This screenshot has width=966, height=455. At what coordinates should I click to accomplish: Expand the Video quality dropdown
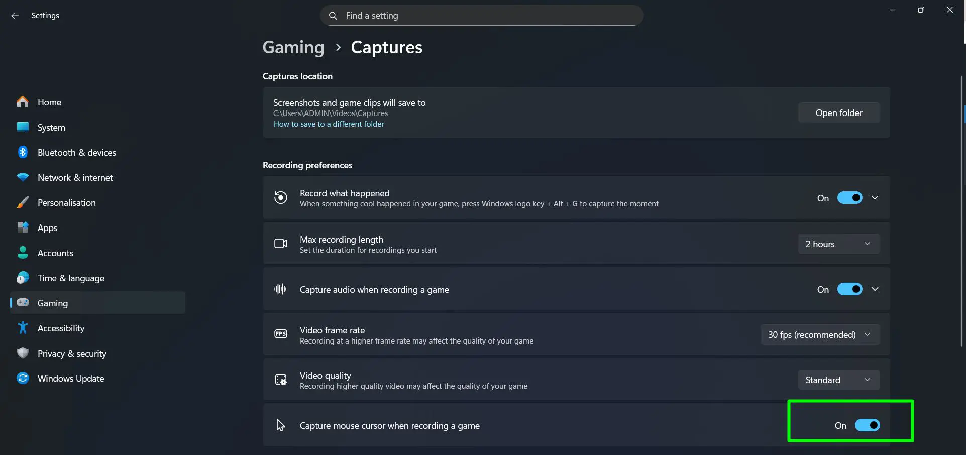[x=838, y=379]
